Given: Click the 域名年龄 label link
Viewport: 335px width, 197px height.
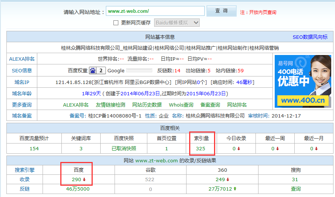Looking at the screenshot, I should point(22,93).
